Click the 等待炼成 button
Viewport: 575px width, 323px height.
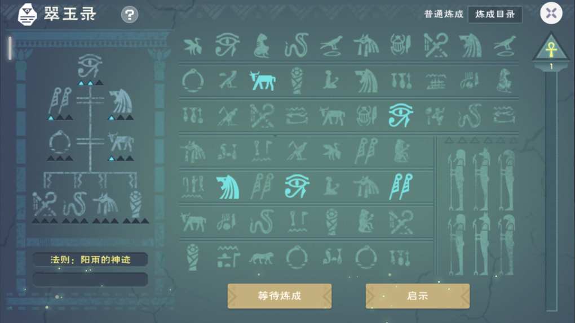280,296
